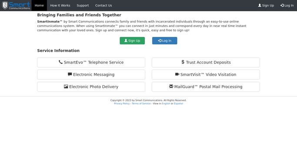Open the How It Works menu item
This screenshot has height=167, width=297.
(60, 5)
